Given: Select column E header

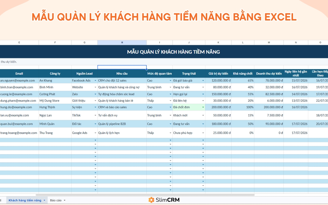Looking at the screenshot, I should tap(19, 43).
